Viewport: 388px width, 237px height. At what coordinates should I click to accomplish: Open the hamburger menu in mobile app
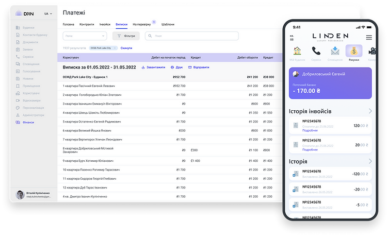(369, 37)
